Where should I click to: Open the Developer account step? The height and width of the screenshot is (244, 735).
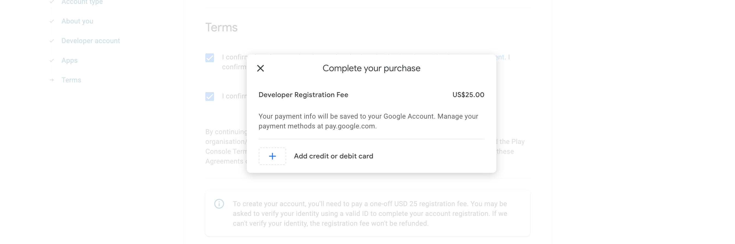click(x=90, y=41)
